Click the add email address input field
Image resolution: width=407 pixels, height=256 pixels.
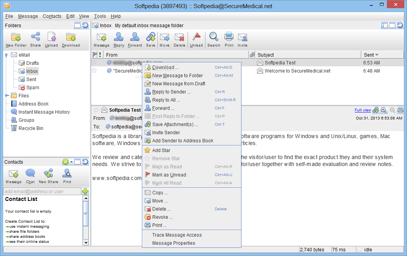click(x=42, y=191)
